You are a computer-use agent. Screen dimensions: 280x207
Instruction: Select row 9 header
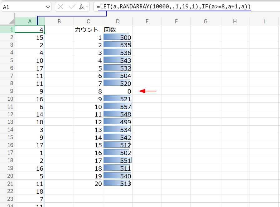point(7,91)
